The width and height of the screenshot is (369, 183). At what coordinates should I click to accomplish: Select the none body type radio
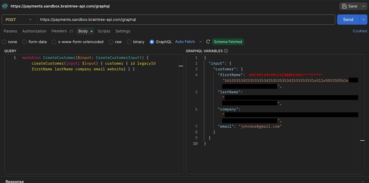pyautogui.click(x=4, y=42)
